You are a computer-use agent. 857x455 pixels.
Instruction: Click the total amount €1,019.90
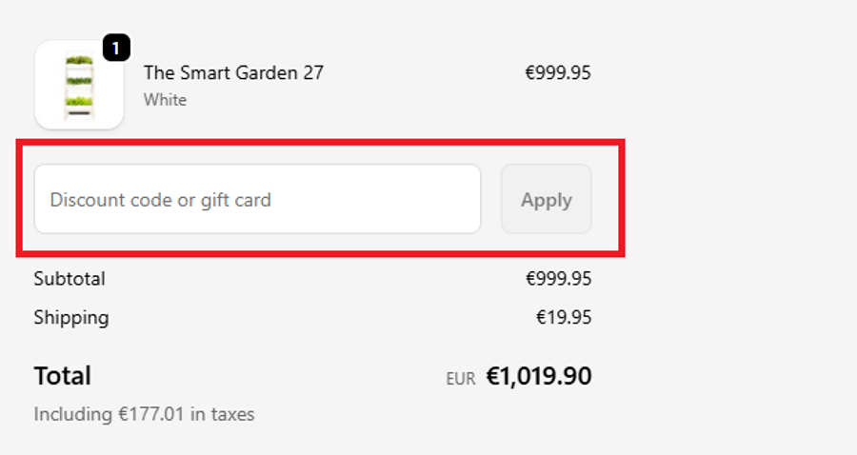(x=539, y=376)
